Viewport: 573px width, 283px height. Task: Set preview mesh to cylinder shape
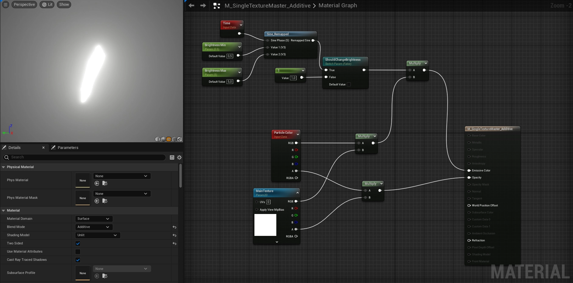tap(158, 139)
